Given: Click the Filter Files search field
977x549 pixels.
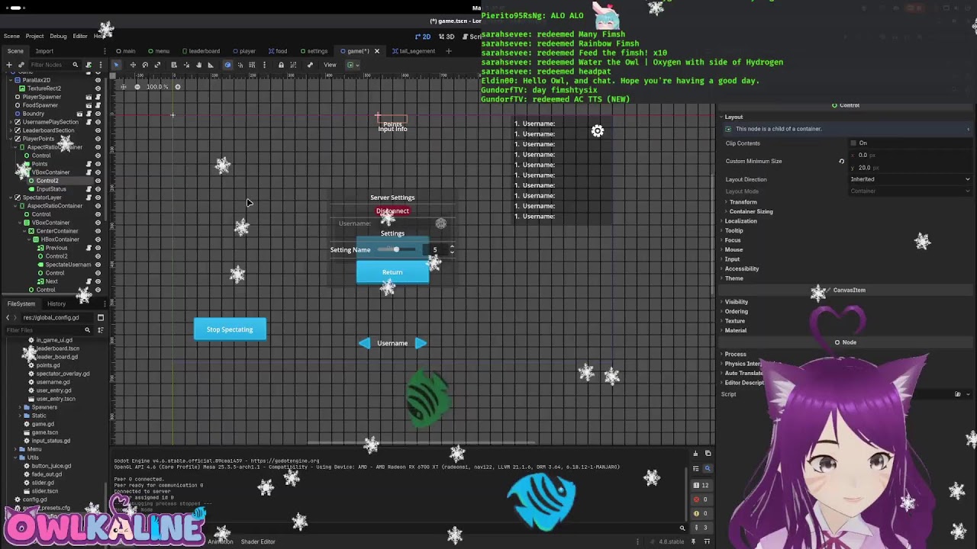Looking at the screenshot, I should (47, 330).
